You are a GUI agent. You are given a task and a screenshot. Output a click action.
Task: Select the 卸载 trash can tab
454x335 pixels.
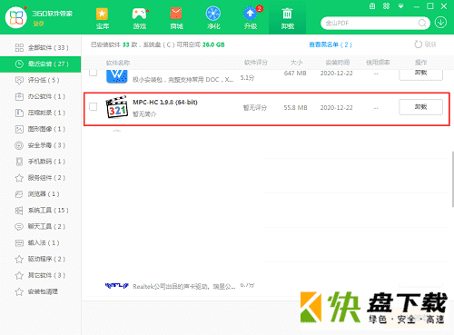(x=287, y=18)
